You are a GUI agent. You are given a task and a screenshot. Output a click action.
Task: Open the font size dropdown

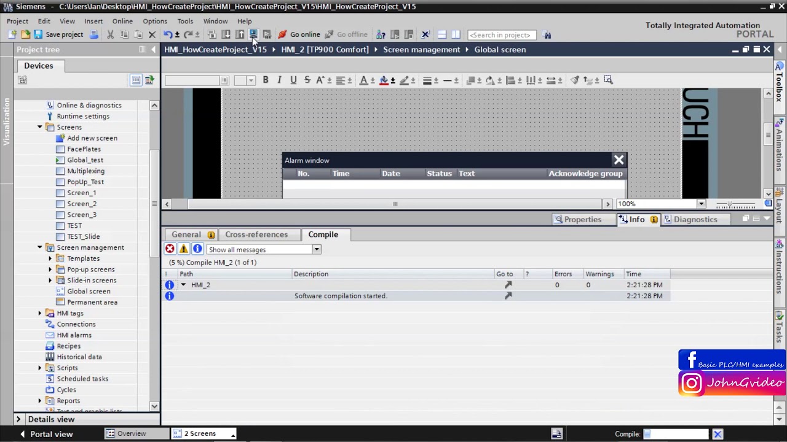(x=251, y=80)
